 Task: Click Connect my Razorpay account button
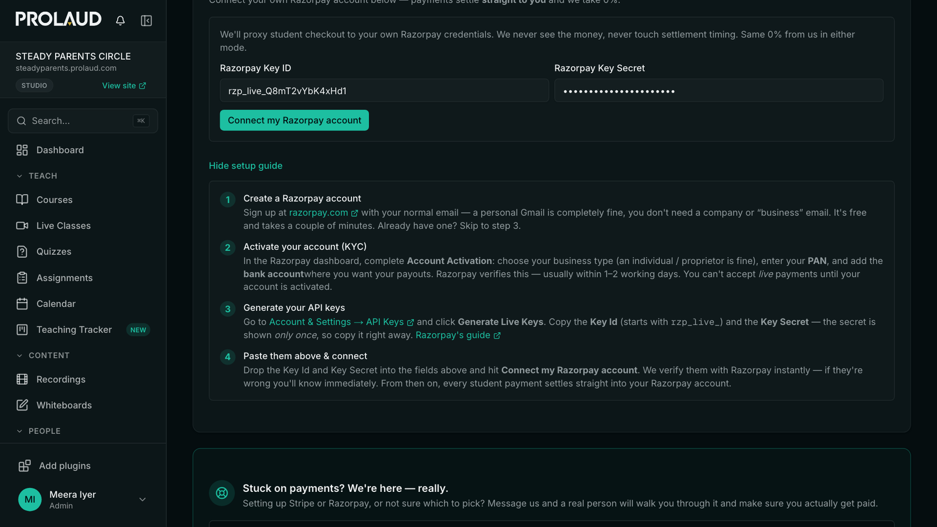point(294,120)
